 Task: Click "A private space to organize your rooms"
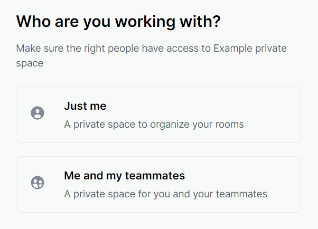click(154, 125)
